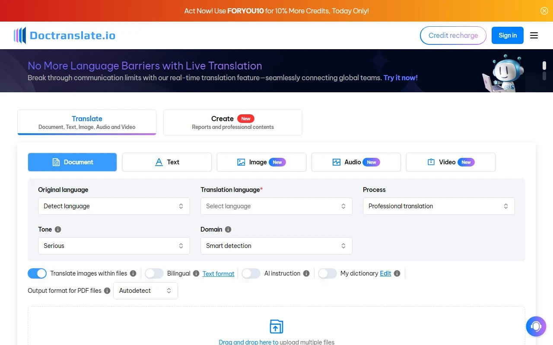Screen dimensions: 553x345
Task: Follow the Try it now! link
Action: [x=400, y=78]
